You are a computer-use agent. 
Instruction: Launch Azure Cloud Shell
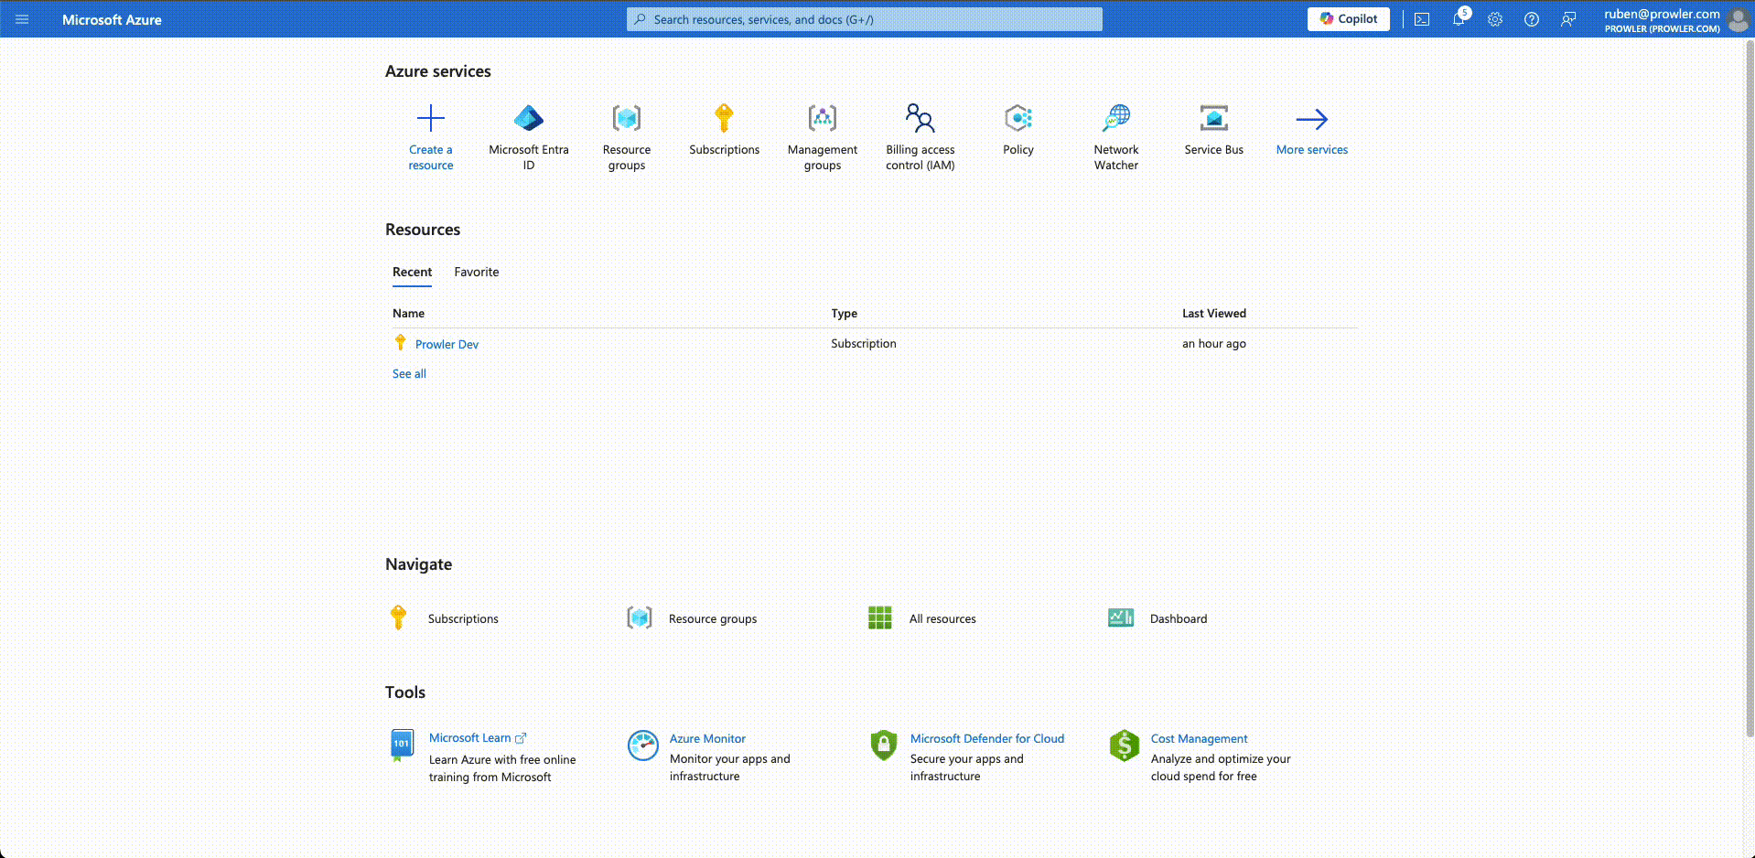(x=1422, y=18)
